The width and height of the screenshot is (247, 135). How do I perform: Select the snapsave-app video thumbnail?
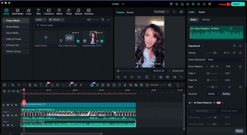click(93, 37)
